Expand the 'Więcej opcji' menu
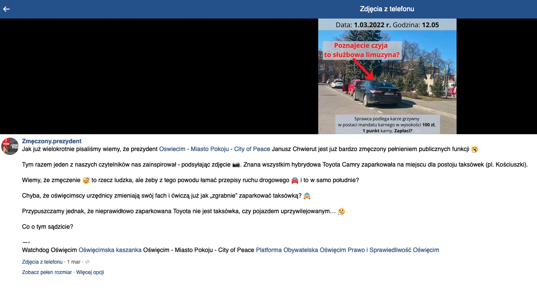The width and height of the screenshot is (537, 290). (90, 272)
